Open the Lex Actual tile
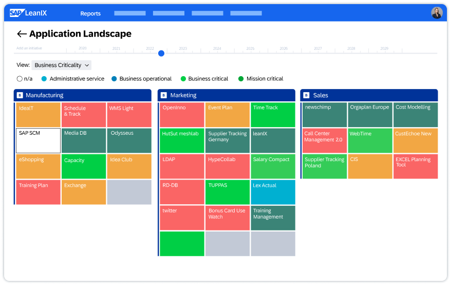The width and height of the screenshot is (450, 284). 273,192
